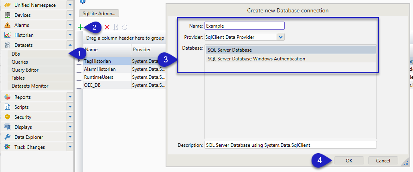Click the Alarms warning triangle icon
413x172 pixels.
7,25
